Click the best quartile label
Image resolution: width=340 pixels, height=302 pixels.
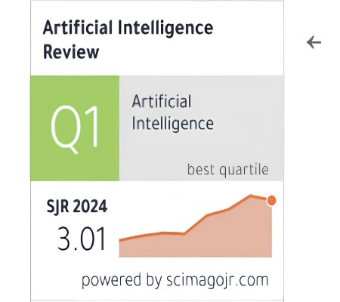(228, 169)
